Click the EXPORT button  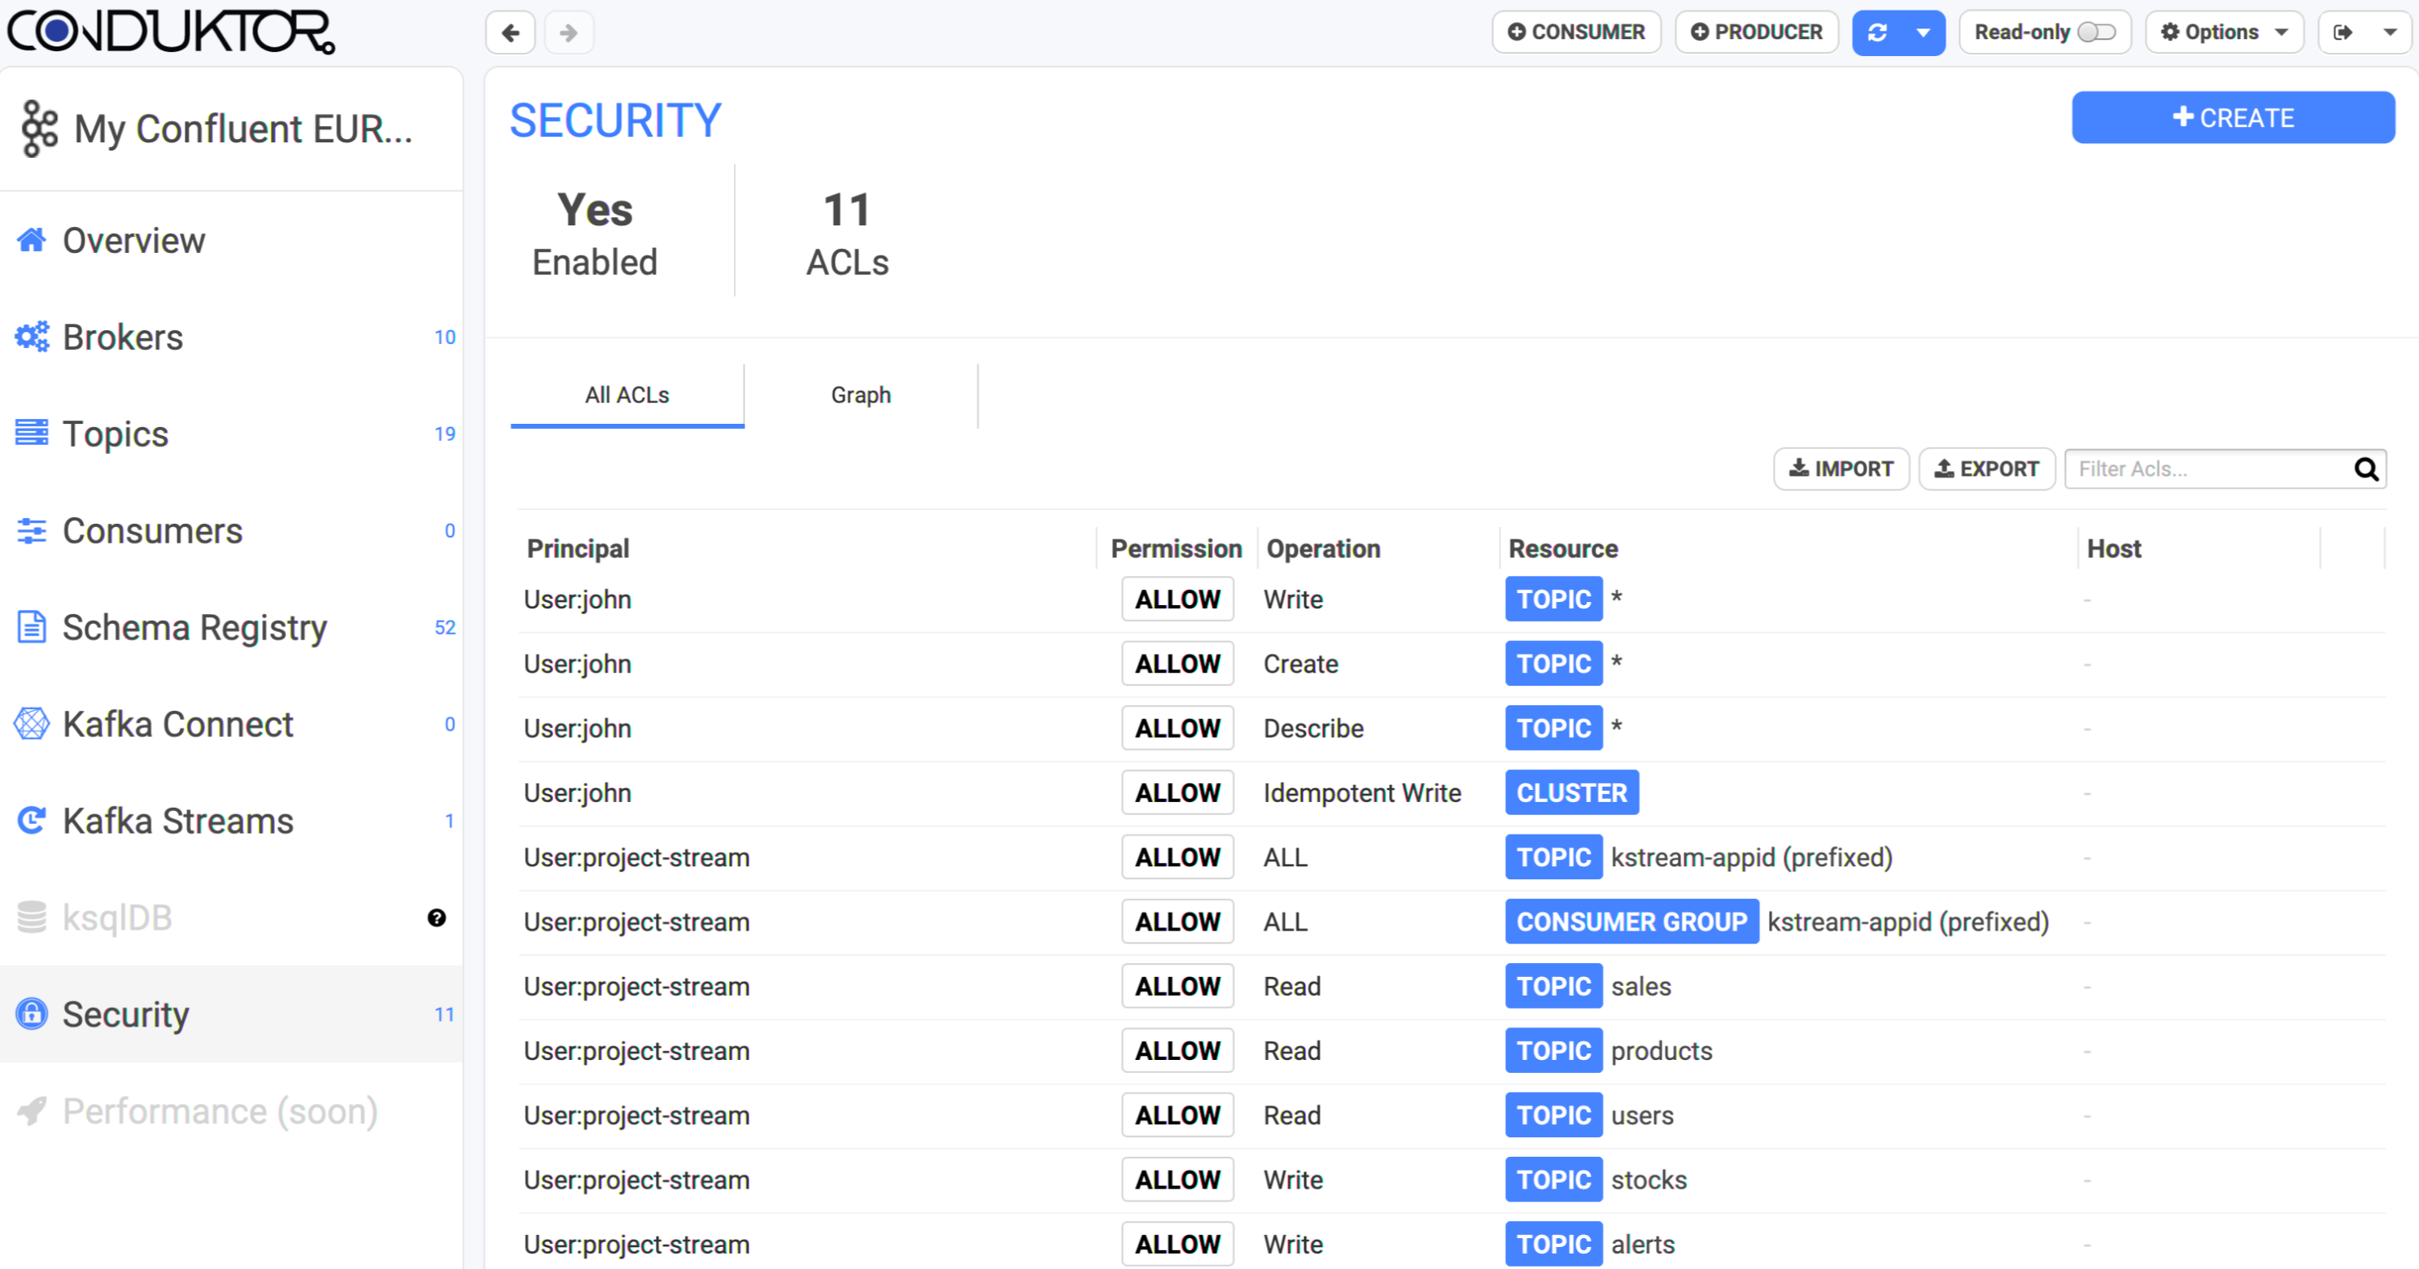pos(1986,469)
